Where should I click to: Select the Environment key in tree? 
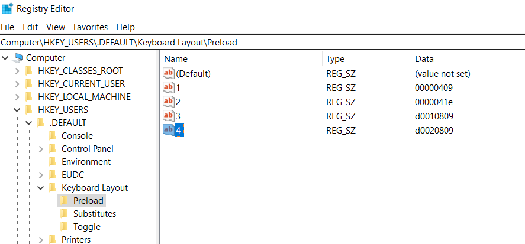click(x=86, y=162)
